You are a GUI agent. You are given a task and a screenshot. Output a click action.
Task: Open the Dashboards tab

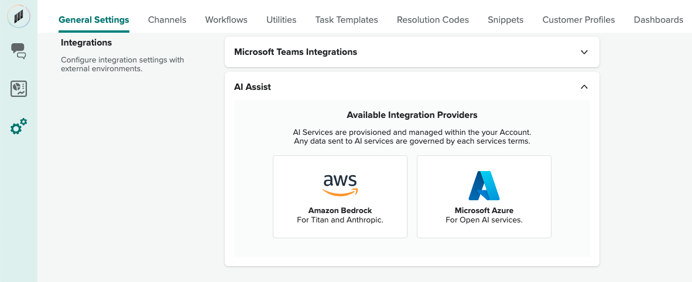(x=658, y=20)
